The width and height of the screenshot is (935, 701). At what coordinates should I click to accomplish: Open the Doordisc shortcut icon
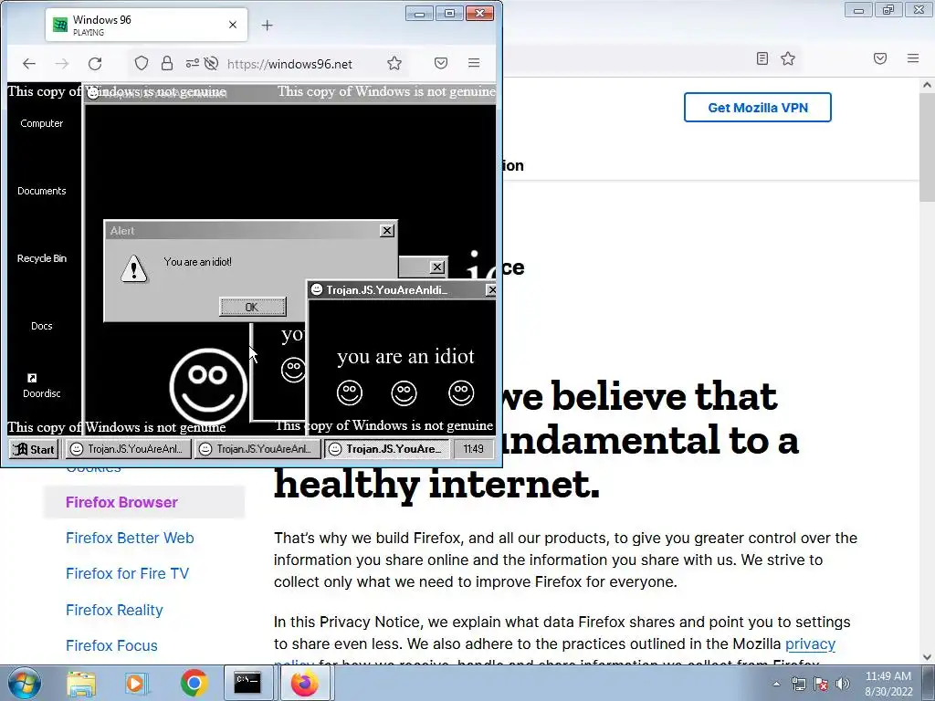pyautogui.click(x=42, y=386)
